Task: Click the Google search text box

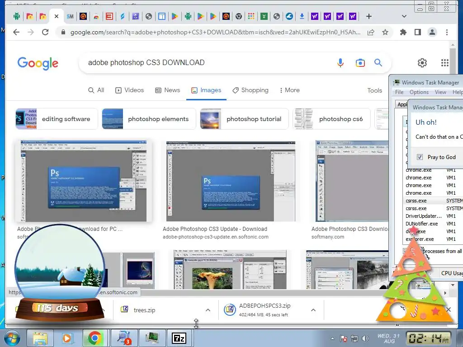Action: [207, 62]
